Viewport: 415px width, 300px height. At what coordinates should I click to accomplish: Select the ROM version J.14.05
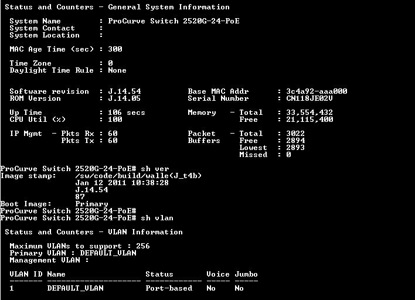124,98
